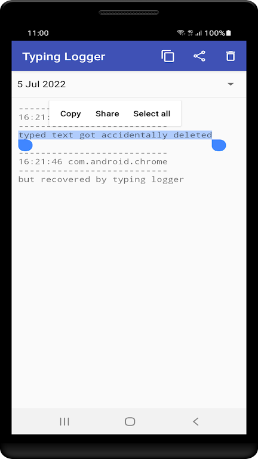
Task: Tap the back navigation arrow
Action: (196, 421)
